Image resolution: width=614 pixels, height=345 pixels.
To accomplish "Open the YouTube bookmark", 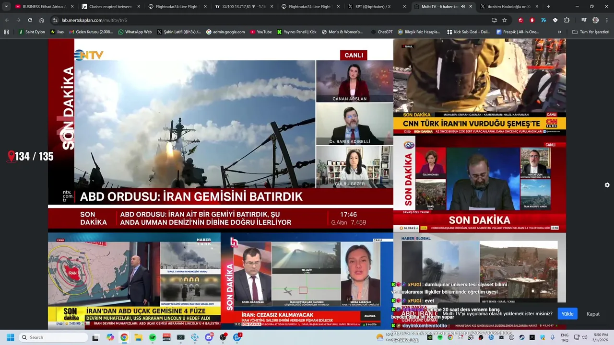I will tap(261, 32).
